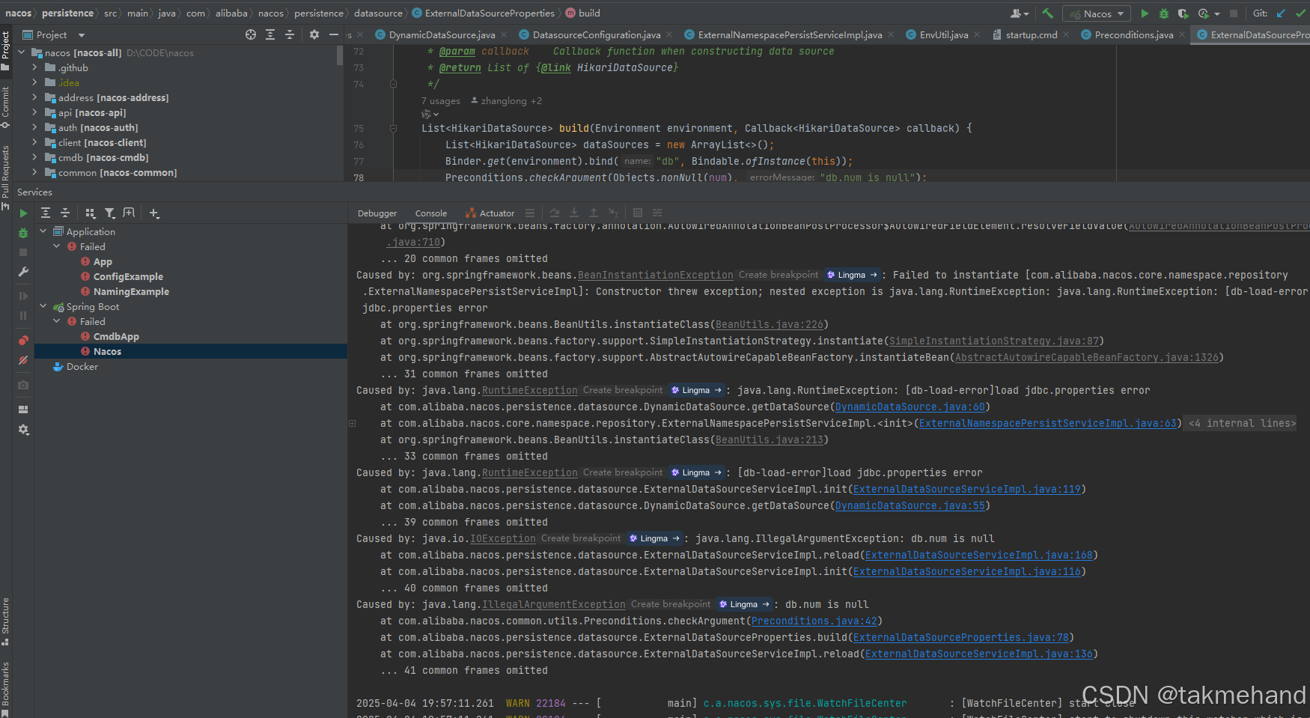The height and width of the screenshot is (718, 1310).
Task: Open Services settings gear in left strip
Action: click(x=23, y=430)
